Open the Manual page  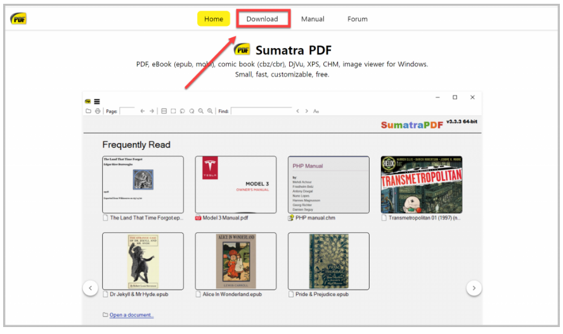[x=313, y=18]
